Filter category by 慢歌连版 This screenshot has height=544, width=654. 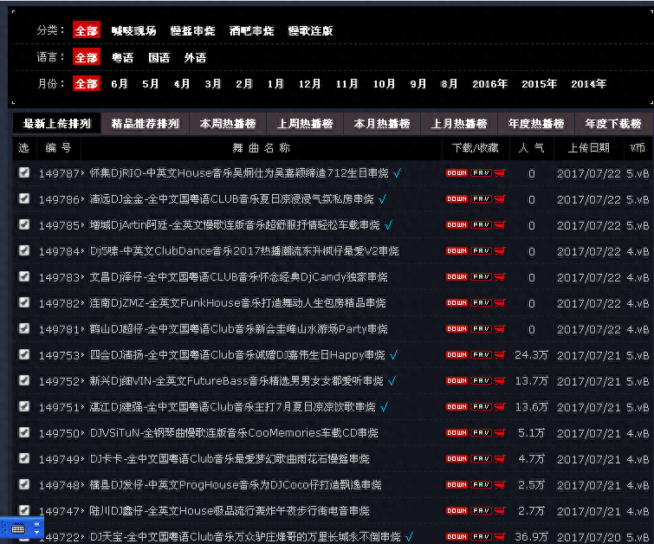tap(310, 31)
